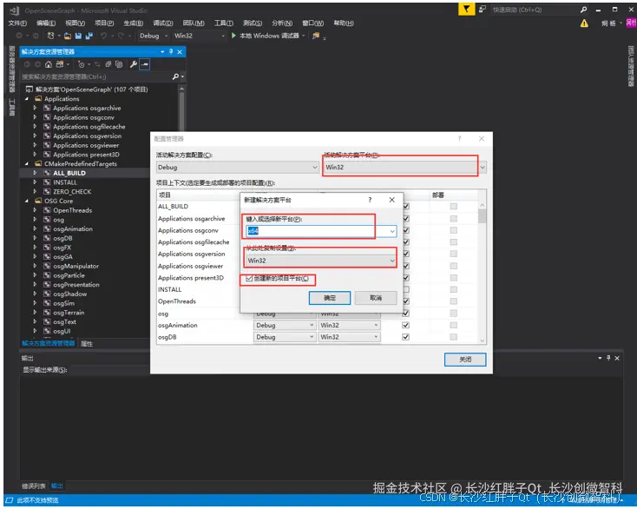
Task: Click the open file folder icon
Action: click(68, 36)
